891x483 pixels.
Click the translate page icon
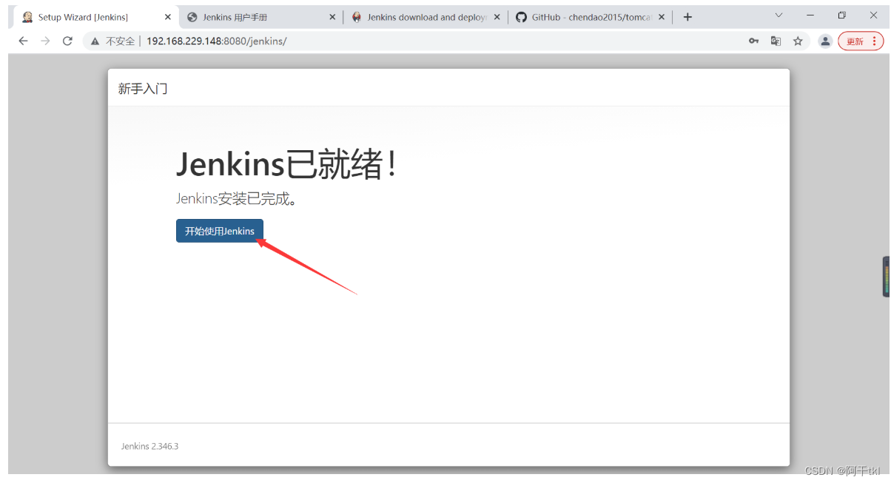coord(776,41)
